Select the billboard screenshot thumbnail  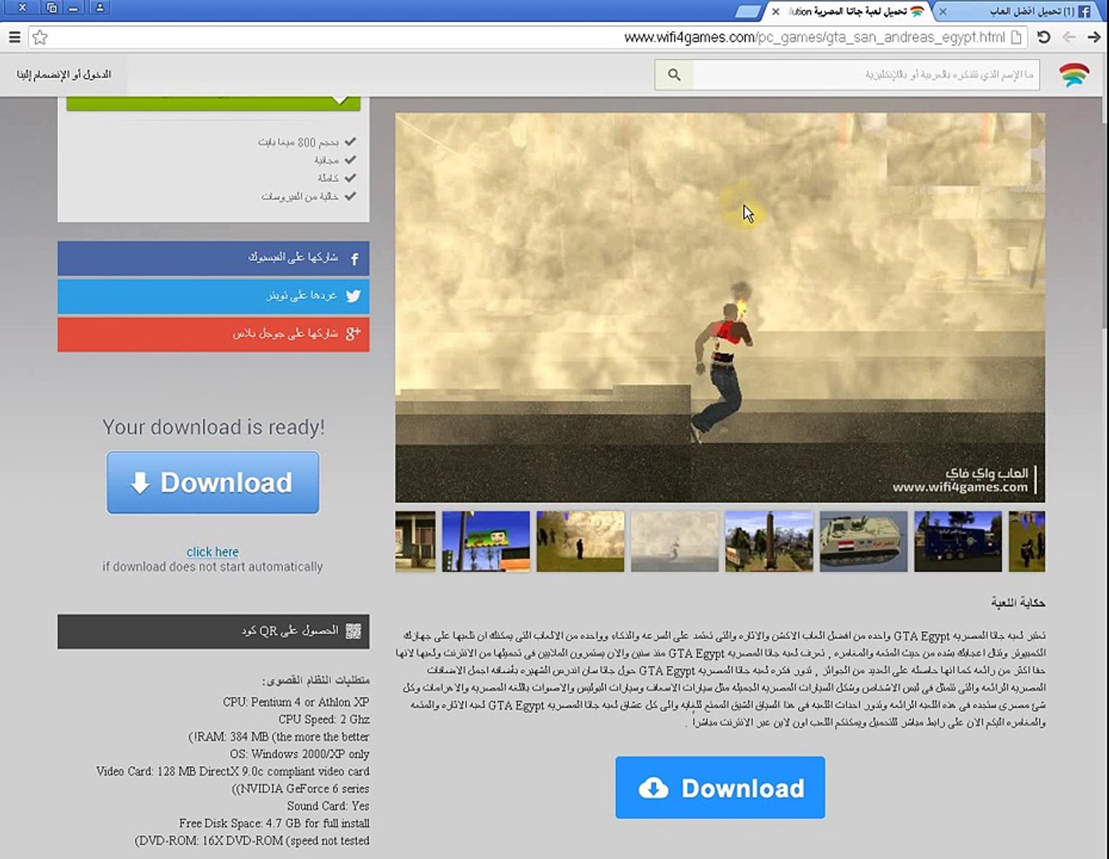[486, 542]
